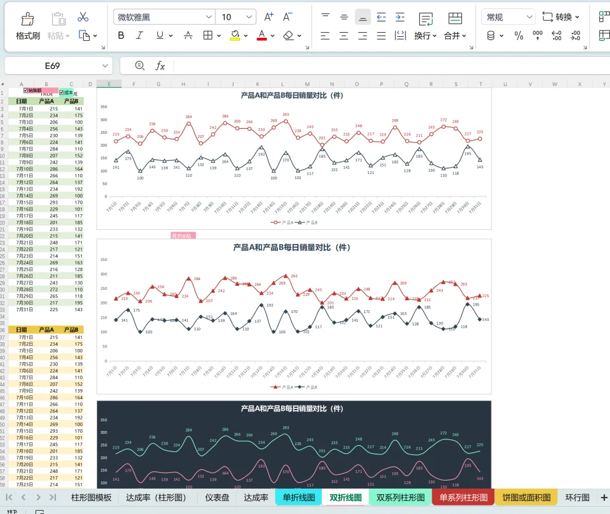Click the Cut scissors icon
Screen dimensions: 610x514
[x=83, y=17]
